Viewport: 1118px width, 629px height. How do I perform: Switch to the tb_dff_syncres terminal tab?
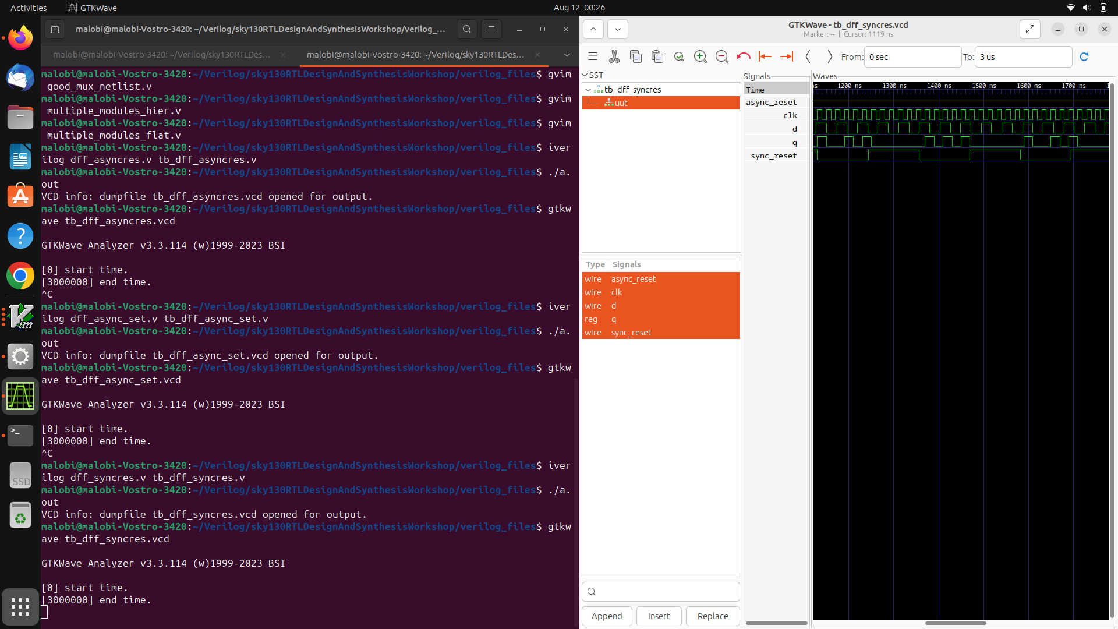point(416,55)
